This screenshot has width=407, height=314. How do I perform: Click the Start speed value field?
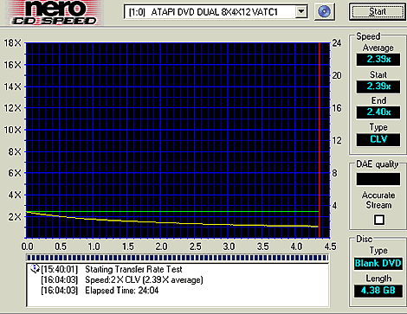[378, 87]
